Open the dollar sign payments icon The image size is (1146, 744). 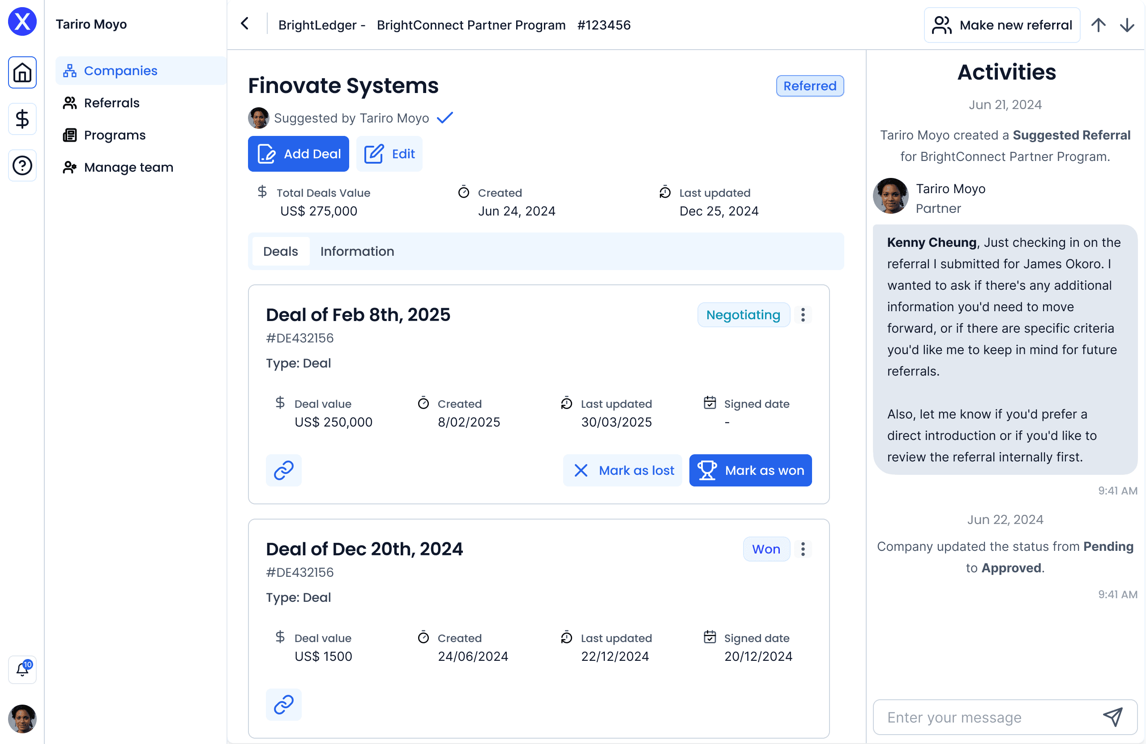(22, 119)
